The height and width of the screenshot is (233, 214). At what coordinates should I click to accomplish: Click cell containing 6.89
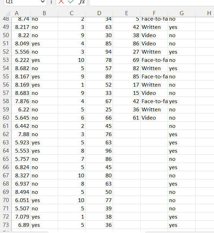point(21,225)
